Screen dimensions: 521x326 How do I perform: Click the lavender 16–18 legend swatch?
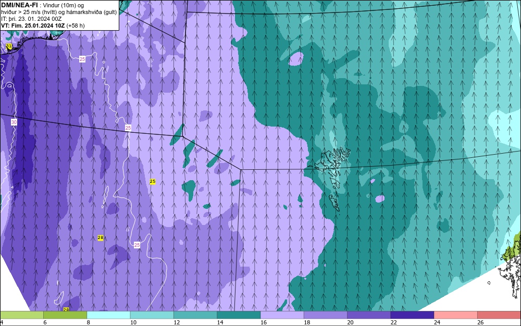[282, 315]
